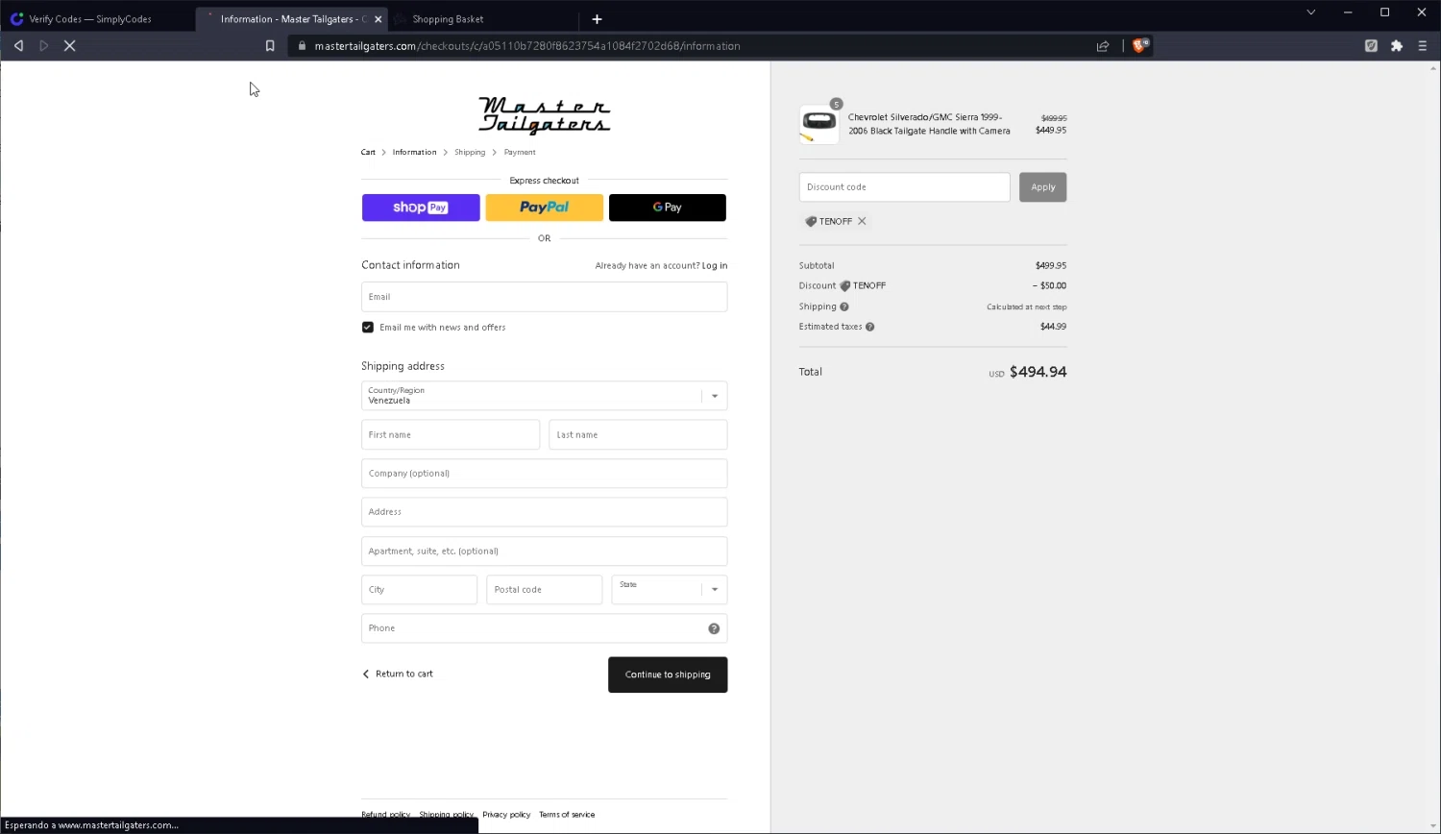Focus the Email input field
The height and width of the screenshot is (834, 1441).
pyautogui.click(x=544, y=297)
